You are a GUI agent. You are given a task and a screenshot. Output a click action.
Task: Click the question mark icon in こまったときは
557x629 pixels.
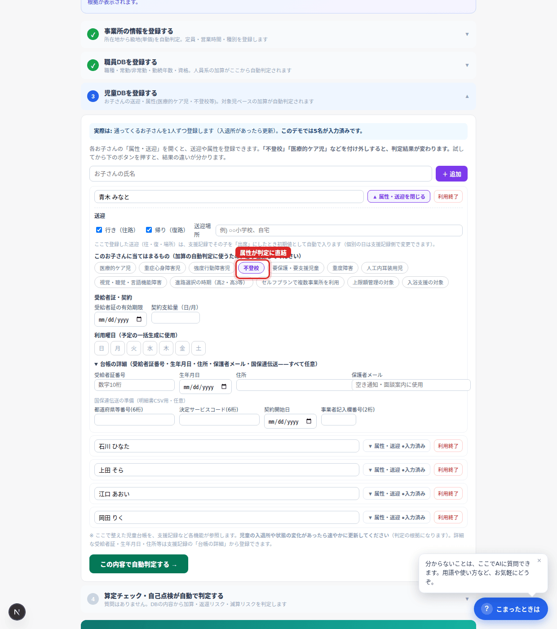coord(486,609)
